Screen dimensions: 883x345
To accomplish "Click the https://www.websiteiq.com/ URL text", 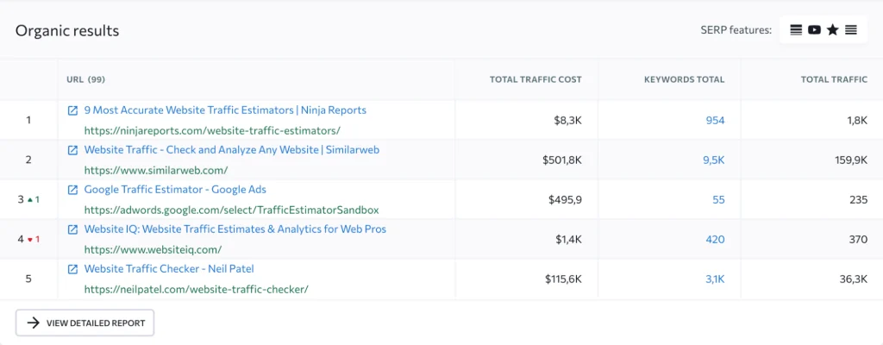I will [153, 250].
